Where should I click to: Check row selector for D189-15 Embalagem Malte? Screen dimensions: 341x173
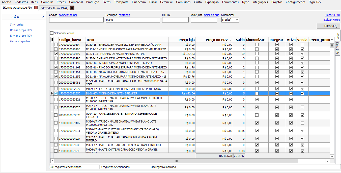(x=56, y=45)
